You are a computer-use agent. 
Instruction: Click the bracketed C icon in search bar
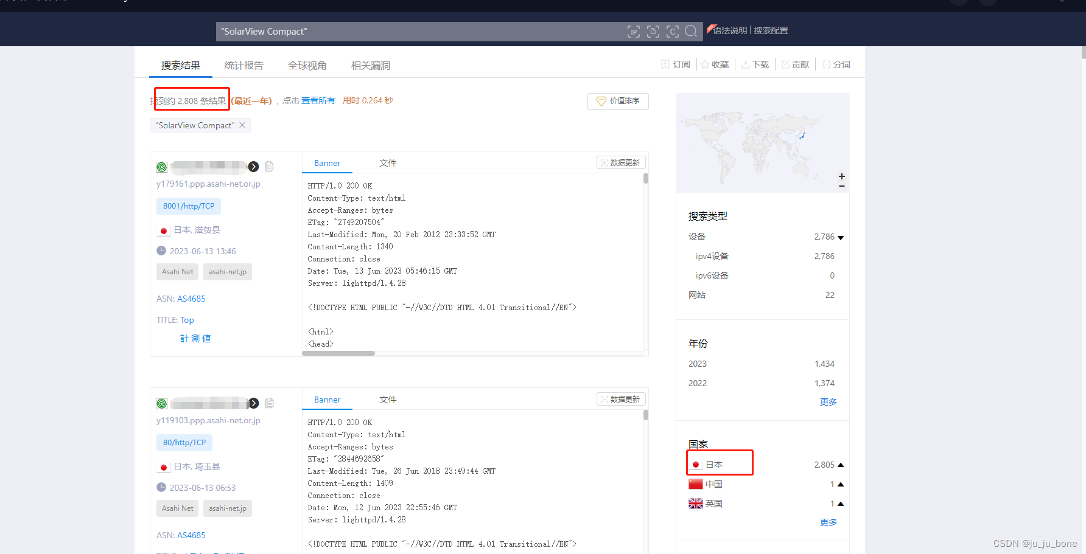pos(673,32)
